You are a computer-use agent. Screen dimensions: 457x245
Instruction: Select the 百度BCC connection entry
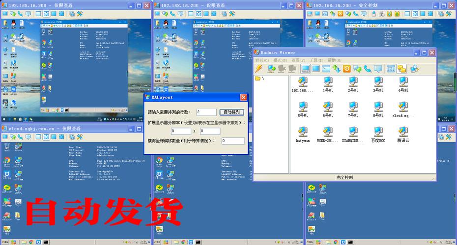(378, 135)
